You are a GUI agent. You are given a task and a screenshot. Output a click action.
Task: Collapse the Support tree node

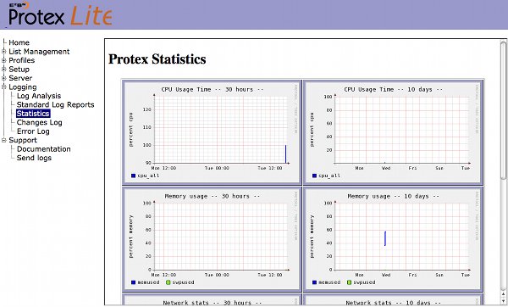pos(4,140)
